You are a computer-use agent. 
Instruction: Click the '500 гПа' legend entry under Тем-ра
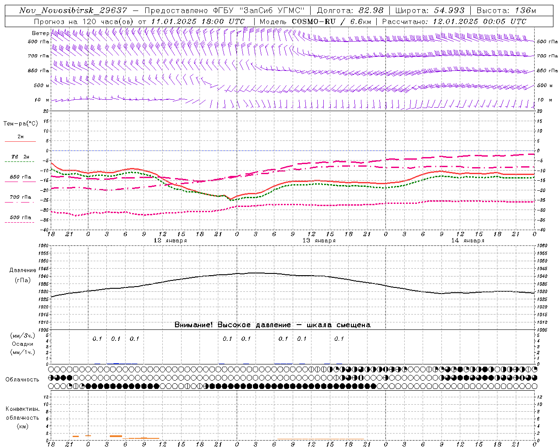tap(21, 217)
